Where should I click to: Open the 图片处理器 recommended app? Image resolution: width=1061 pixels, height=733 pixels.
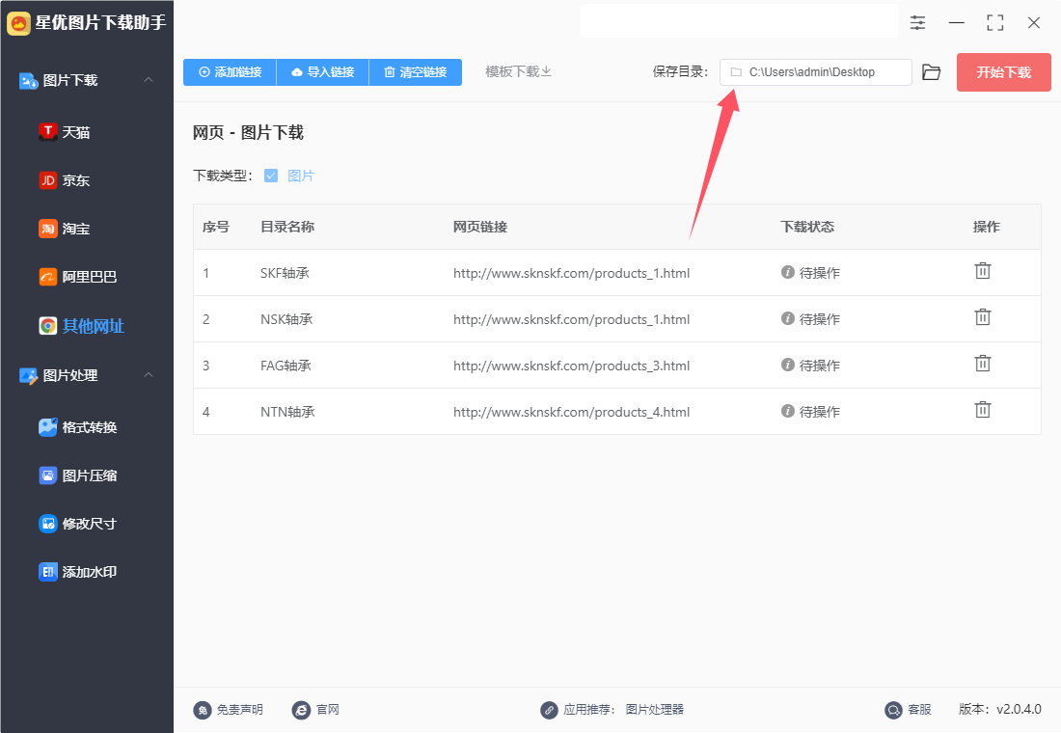pos(654,709)
